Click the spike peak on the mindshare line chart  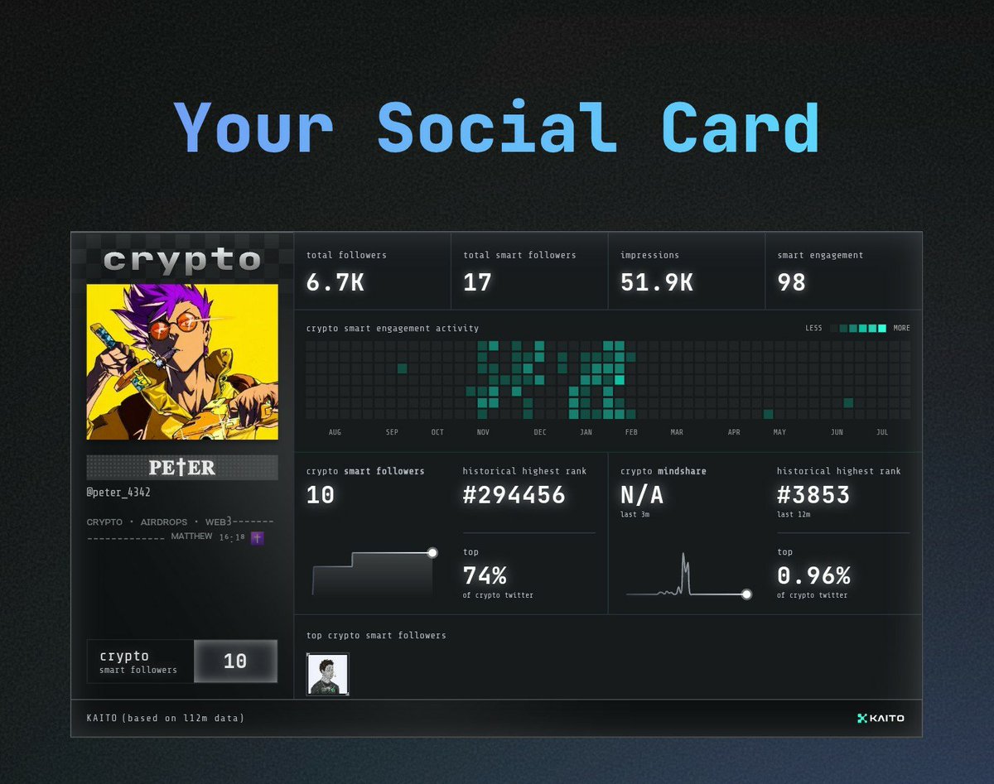pos(683,555)
